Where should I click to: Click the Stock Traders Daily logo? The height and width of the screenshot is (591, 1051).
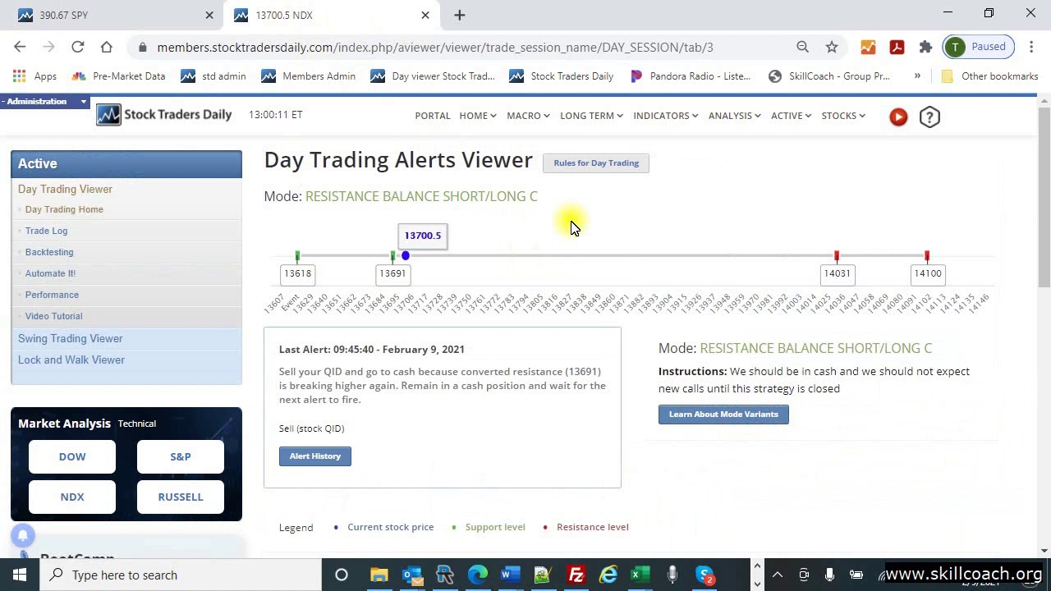click(x=163, y=115)
